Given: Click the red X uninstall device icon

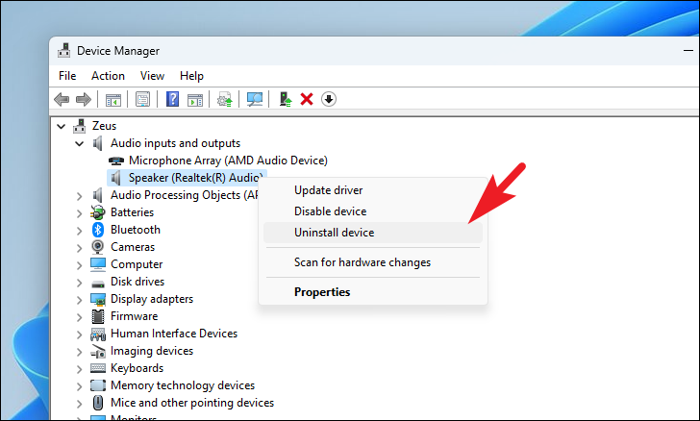Looking at the screenshot, I should pyautogui.click(x=307, y=99).
